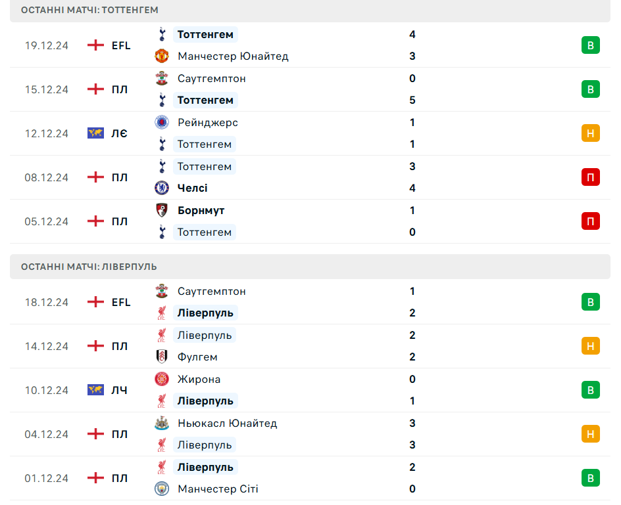Open the Ньюкасл Юнайтед team link
Image resolution: width=621 pixels, height=505 pixels.
pos(228,423)
